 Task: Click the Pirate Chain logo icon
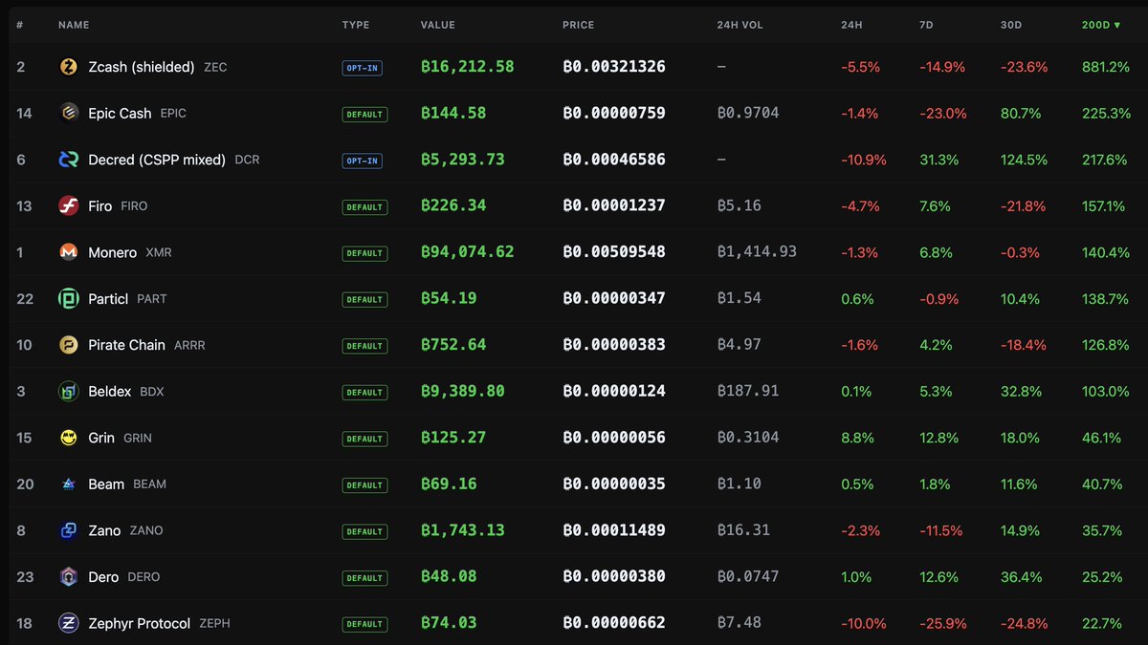click(69, 345)
